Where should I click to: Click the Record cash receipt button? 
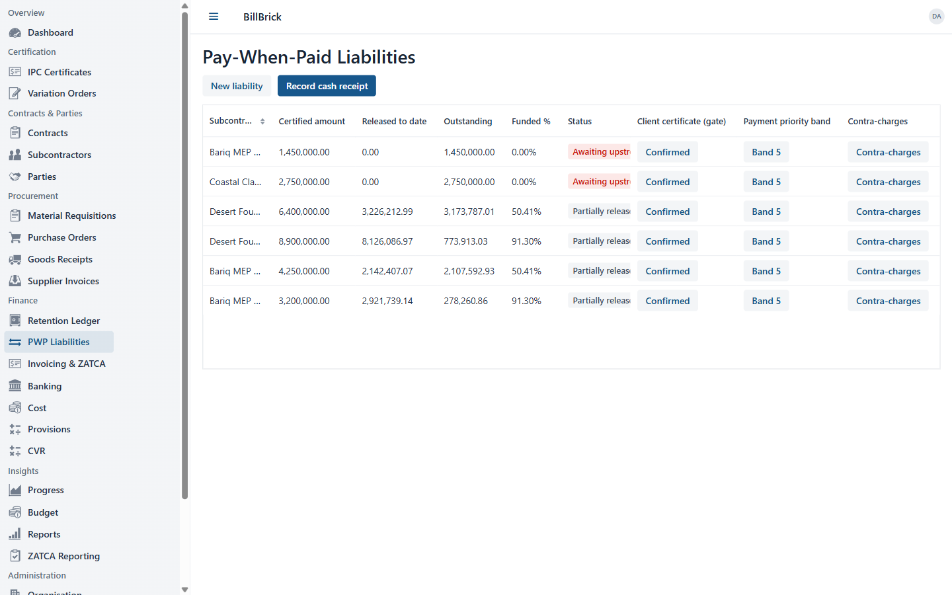327,86
